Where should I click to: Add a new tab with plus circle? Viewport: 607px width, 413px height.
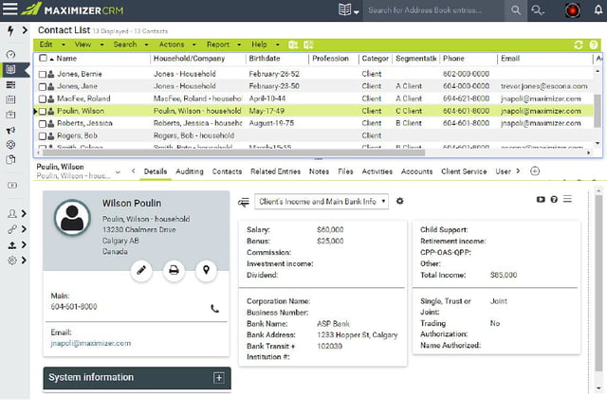(535, 171)
